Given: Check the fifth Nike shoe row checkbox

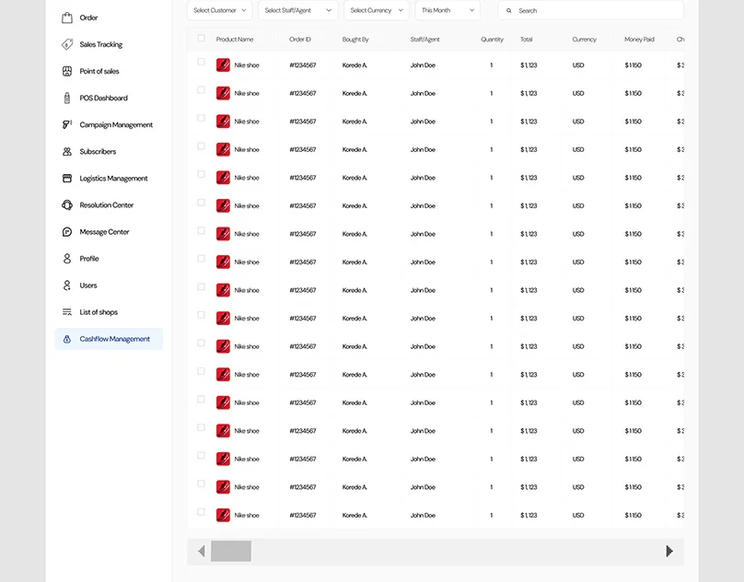Looking at the screenshot, I should 201,174.
